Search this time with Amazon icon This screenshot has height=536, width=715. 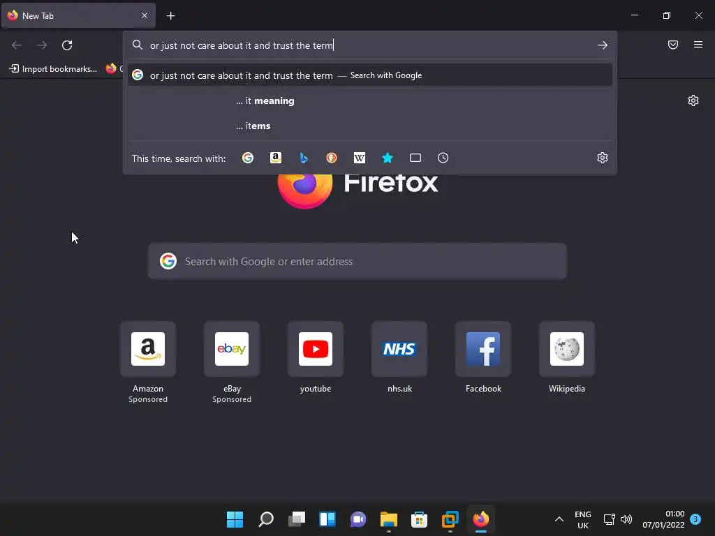[x=275, y=158]
